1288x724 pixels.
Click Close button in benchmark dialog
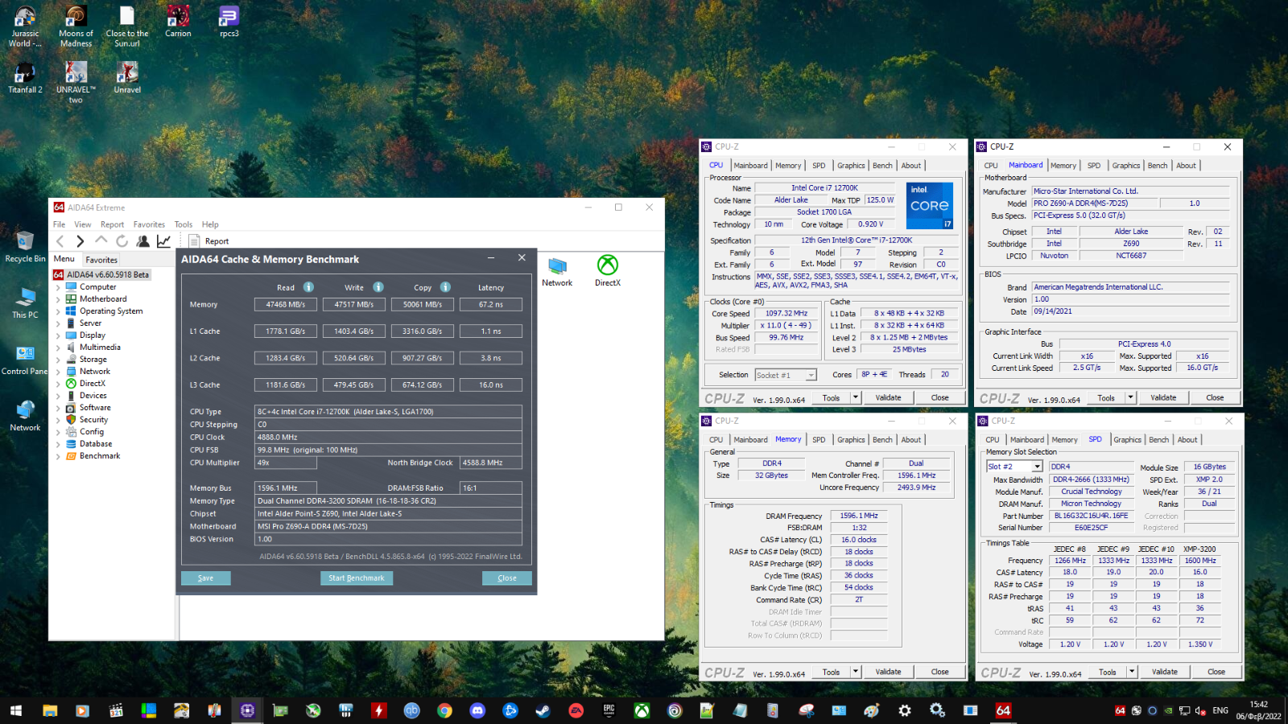point(507,578)
